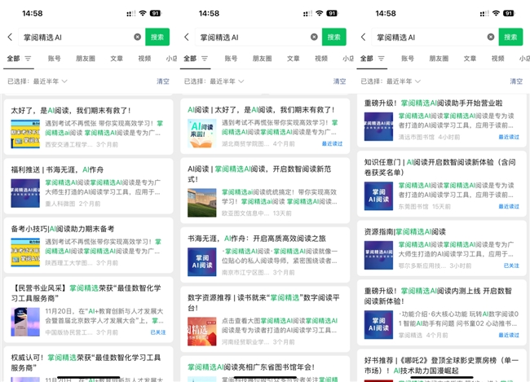Clear search text with the X icon in left screenshot
This screenshot has width=530, height=382.
point(137,37)
